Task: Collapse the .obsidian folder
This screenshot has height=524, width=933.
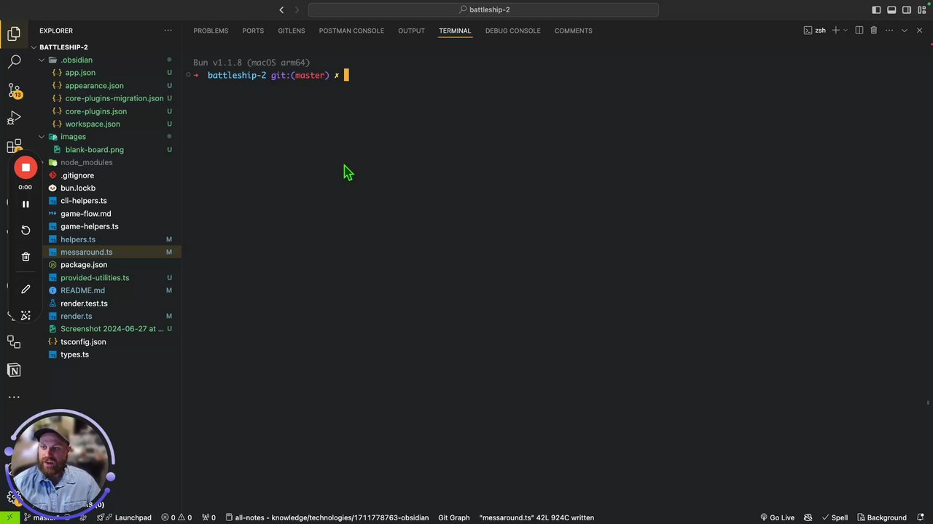Action: pos(76,60)
